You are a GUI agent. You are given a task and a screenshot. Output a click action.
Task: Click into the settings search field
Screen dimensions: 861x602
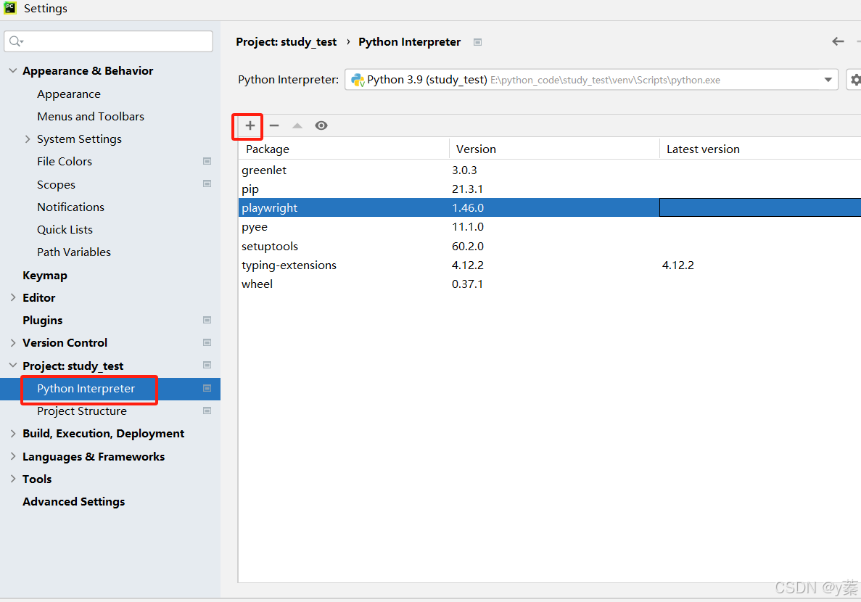[x=108, y=41]
